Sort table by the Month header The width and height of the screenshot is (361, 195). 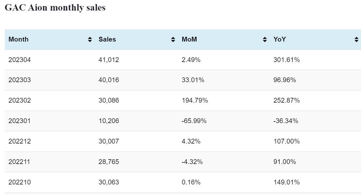(x=19, y=39)
